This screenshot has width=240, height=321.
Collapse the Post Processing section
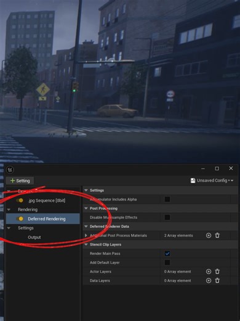point(86,208)
